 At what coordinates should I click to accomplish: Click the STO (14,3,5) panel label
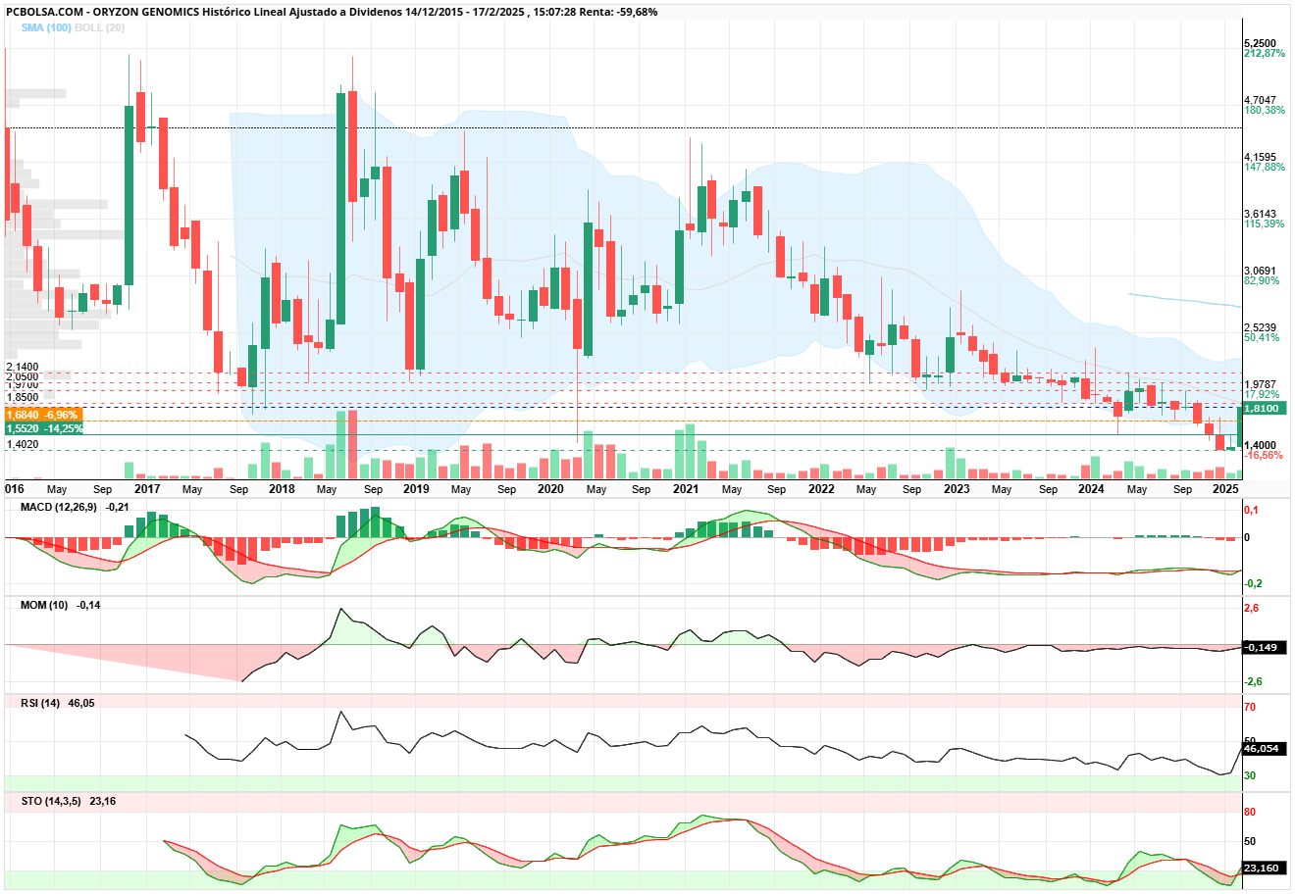pos(51,801)
